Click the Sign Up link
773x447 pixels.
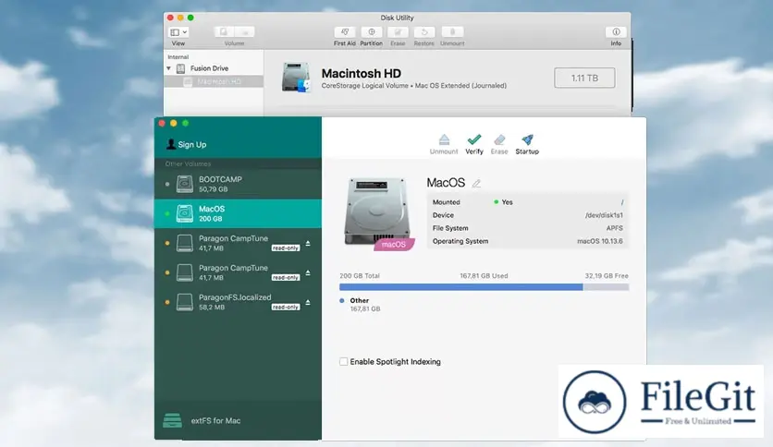click(x=192, y=145)
